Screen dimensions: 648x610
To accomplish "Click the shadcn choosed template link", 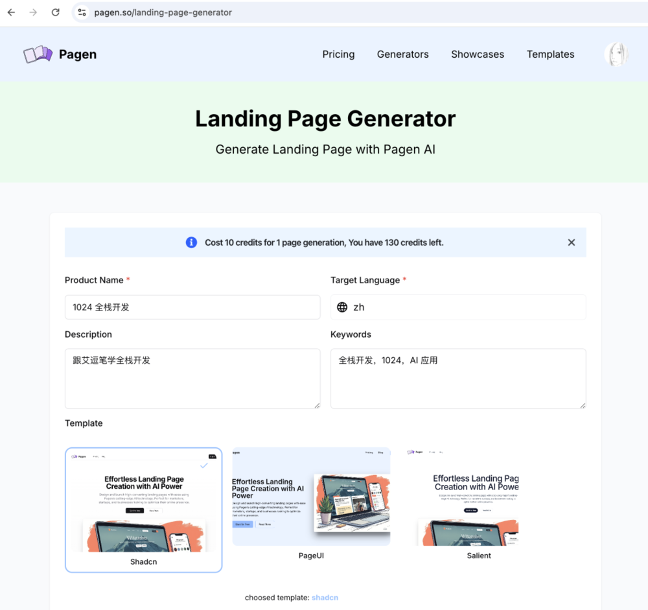I will point(325,598).
